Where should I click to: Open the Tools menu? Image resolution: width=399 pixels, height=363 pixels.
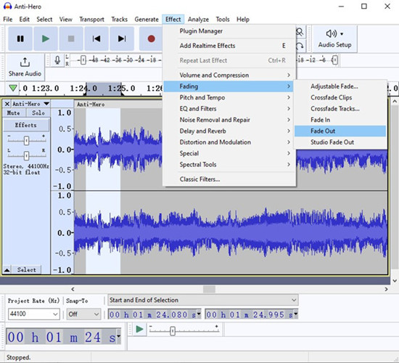coord(223,20)
